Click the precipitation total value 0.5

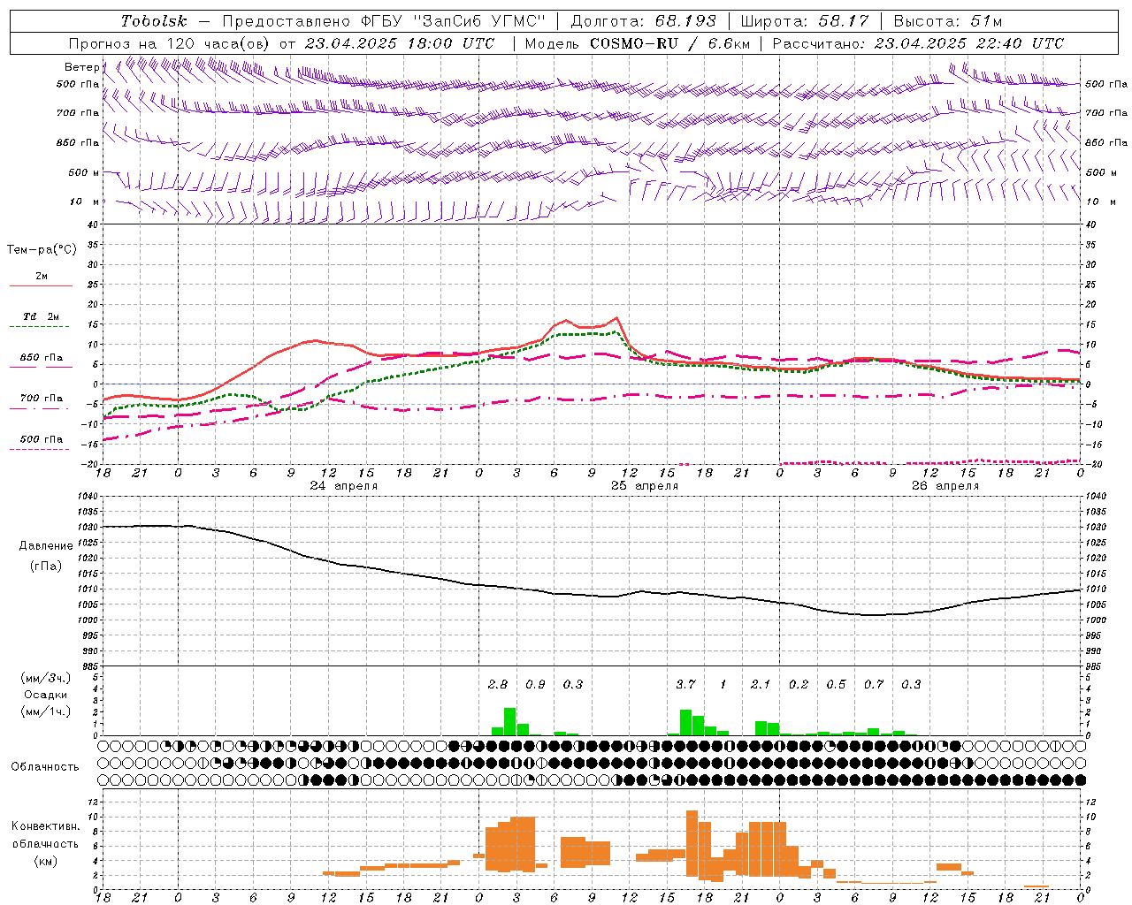[x=836, y=684]
